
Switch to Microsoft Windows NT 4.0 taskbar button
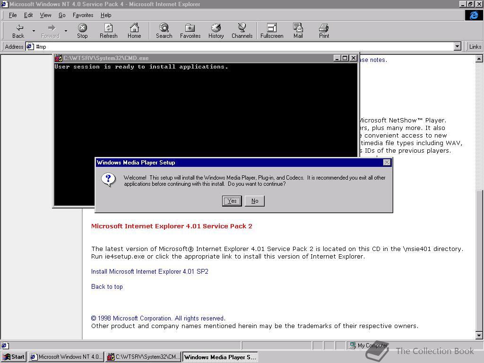pos(66,357)
